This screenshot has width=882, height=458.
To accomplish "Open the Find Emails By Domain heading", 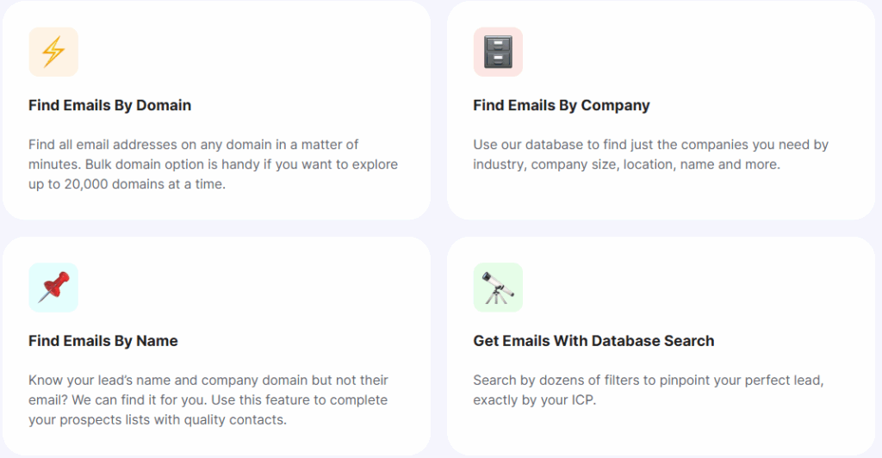I will coord(109,106).
